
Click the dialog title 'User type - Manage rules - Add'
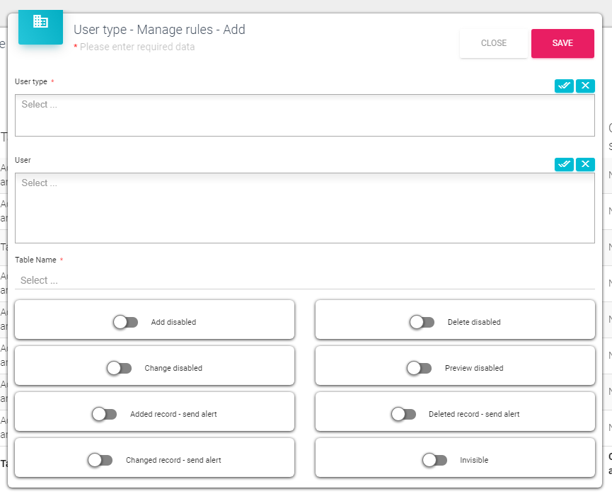(x=159, y=30)
